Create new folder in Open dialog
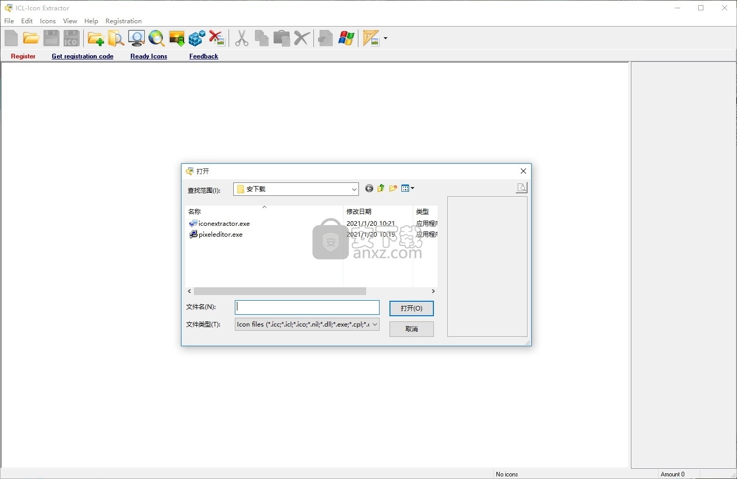737x479 pixels. pyautogui.click(x=393, y=188)
